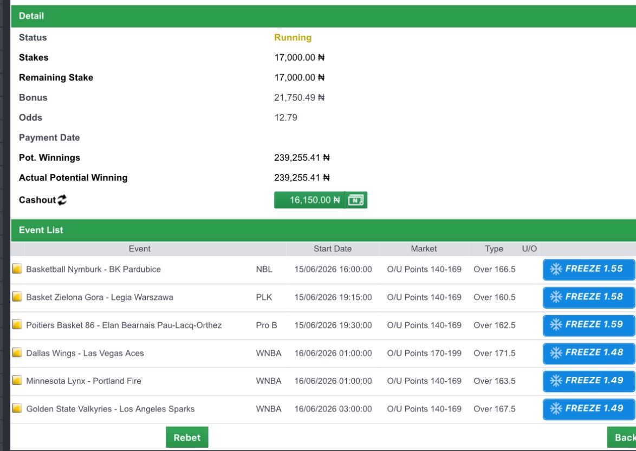Click the cashout refresh arrows icon
This screenshot has width=636, height=451.
62,200
